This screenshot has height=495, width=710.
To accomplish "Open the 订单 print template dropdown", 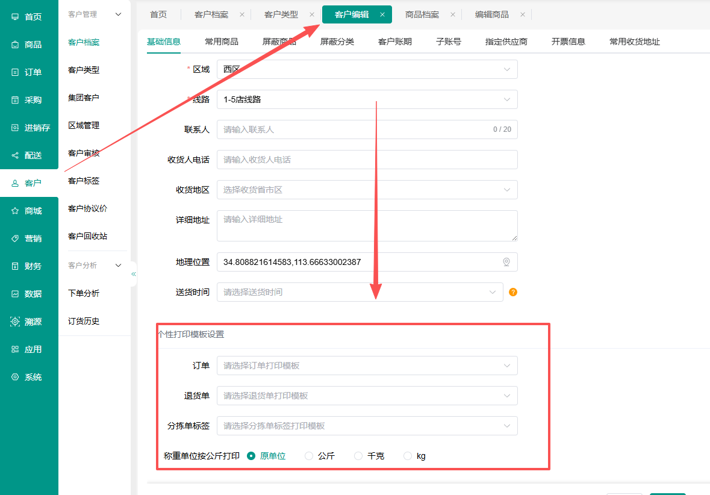I will 367,366.
